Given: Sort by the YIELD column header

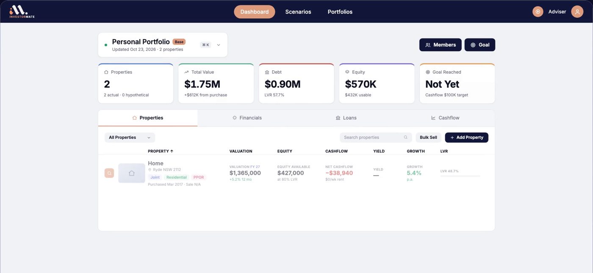Looking at the screenshot, I should [379, 151].
